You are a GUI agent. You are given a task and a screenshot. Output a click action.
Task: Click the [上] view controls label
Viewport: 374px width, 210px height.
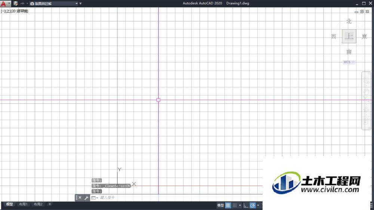8,11
